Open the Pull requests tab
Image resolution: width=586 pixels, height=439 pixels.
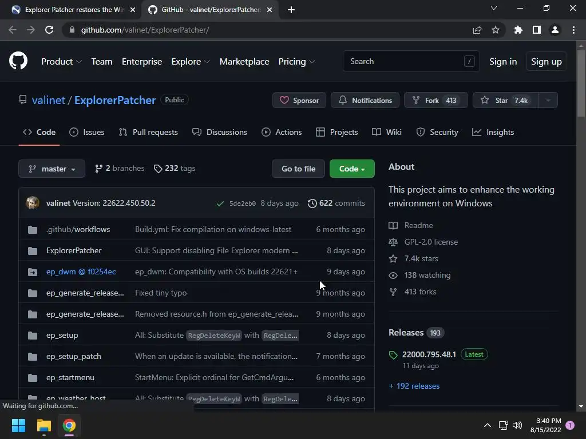click(x=148, y=132)
